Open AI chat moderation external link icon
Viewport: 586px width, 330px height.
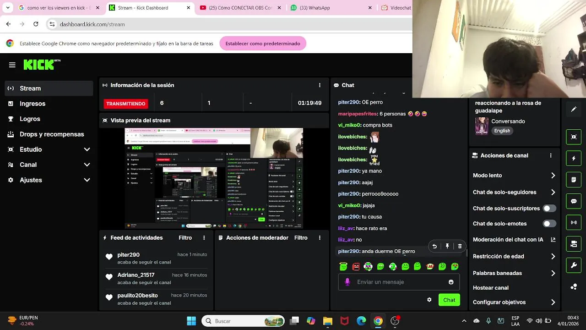553,240
